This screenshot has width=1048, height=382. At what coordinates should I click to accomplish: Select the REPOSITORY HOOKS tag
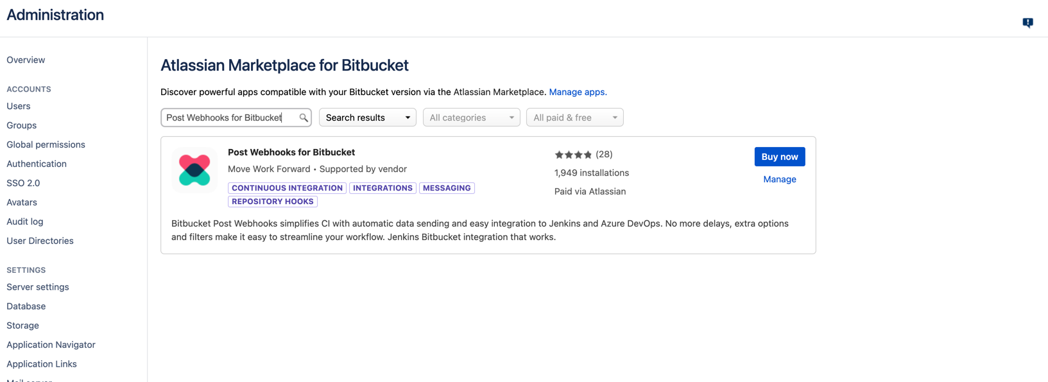point(273,202)
